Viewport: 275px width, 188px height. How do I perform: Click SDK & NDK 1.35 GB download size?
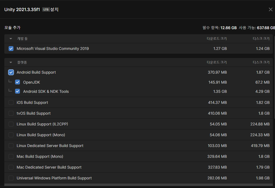(220, 91)
